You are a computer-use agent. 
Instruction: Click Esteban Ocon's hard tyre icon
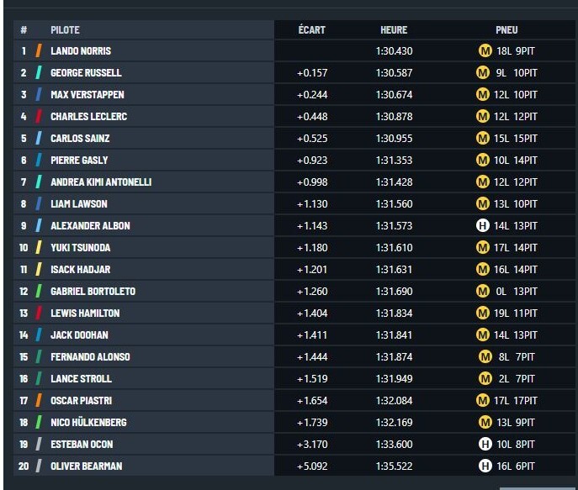[485, 444]
